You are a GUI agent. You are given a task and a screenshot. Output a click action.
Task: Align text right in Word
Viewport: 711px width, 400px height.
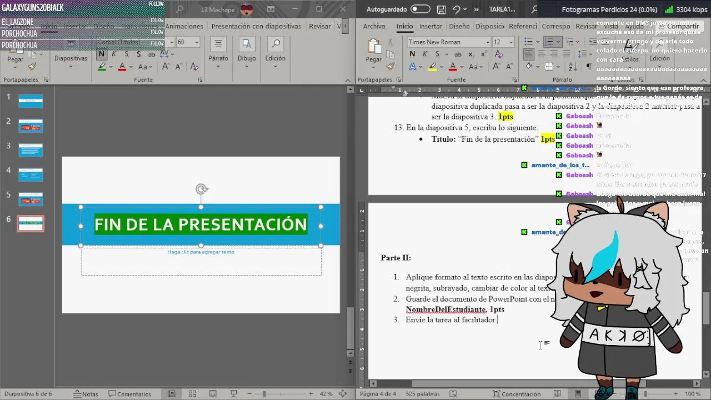(554, 54)
